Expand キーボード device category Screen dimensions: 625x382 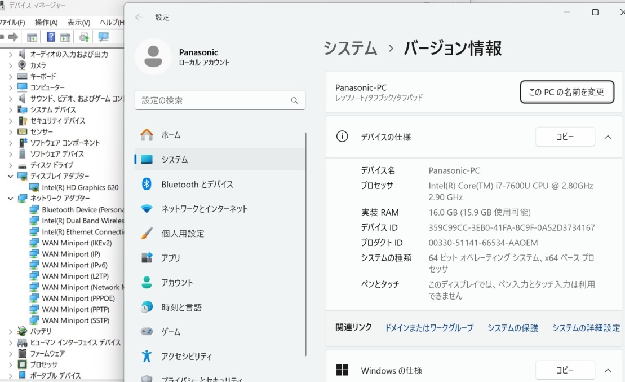pyautogui.click(x=10, y=76)
